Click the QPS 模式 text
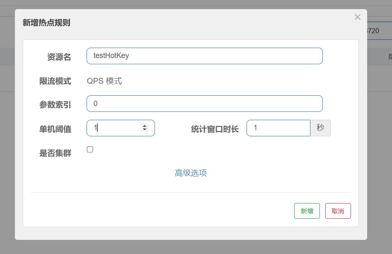392x254 pixels. pyautogui.click(x=104, y=81)
